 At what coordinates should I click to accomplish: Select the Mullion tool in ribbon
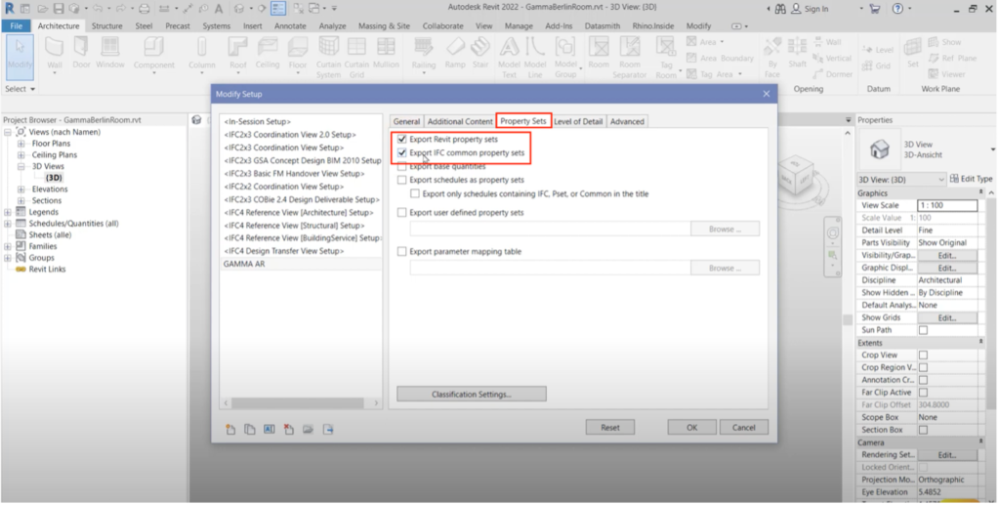[386, 54]
